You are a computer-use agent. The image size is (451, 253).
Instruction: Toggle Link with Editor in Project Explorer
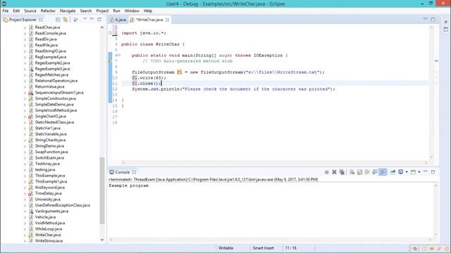click(x=66, y=20)
